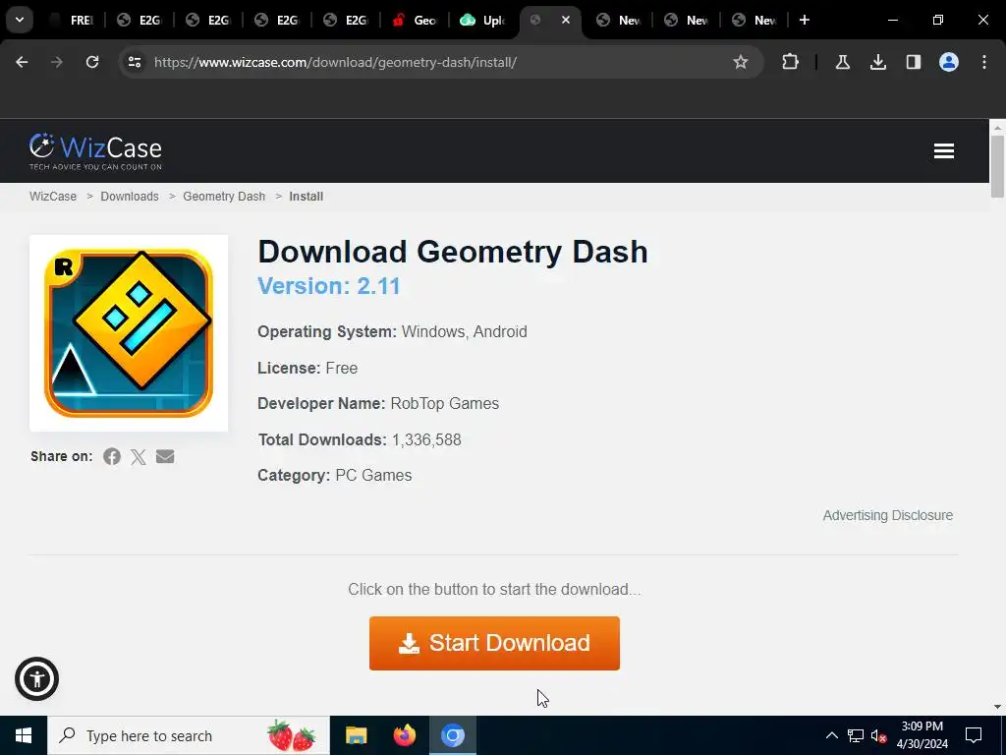
Task: Open the Windows Start menu
Action: pos(24,735)
